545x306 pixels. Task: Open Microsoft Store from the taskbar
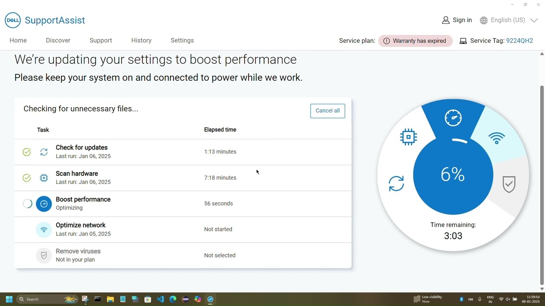(148, 299)
